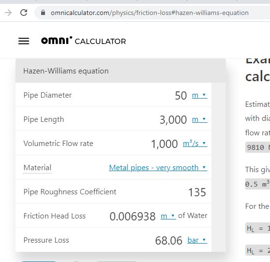
Task: Click the site lock icon in address bar
Action: pyautogui.click(x=43, y=13)
